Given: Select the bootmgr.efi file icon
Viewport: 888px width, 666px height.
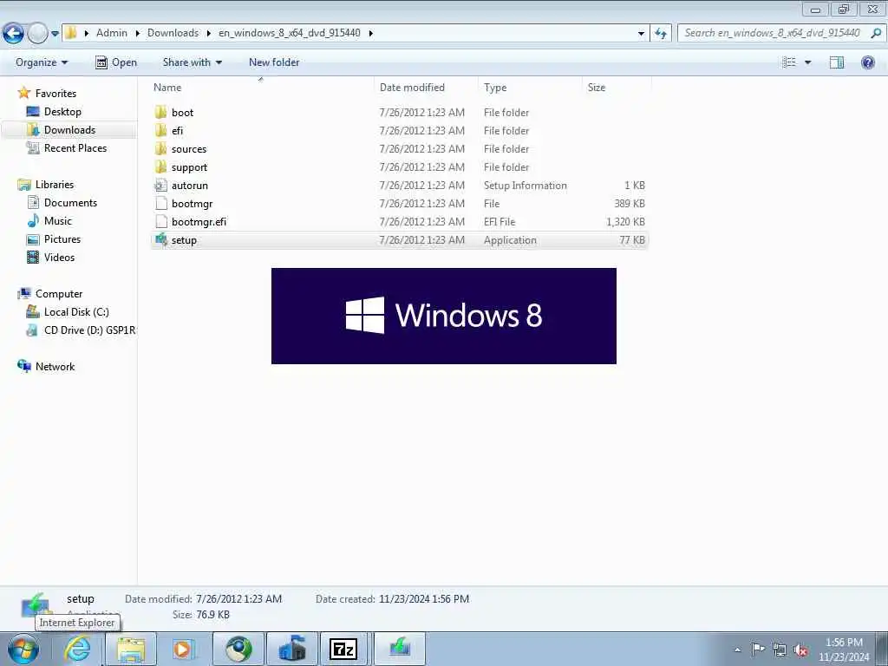Looking at the screenshot, I should [x=160, y=221].
